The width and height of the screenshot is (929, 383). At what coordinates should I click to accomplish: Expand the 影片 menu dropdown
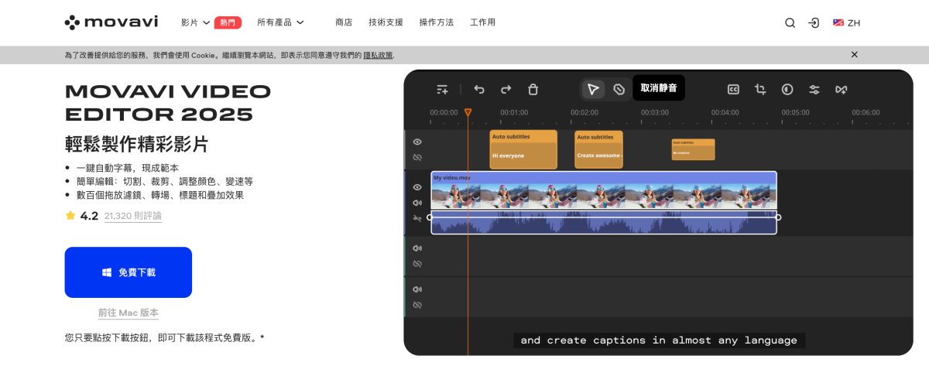click(x=195, y=22)
